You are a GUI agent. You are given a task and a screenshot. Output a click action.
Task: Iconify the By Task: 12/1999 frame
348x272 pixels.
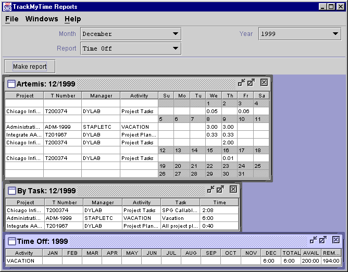tap(210, 190)
